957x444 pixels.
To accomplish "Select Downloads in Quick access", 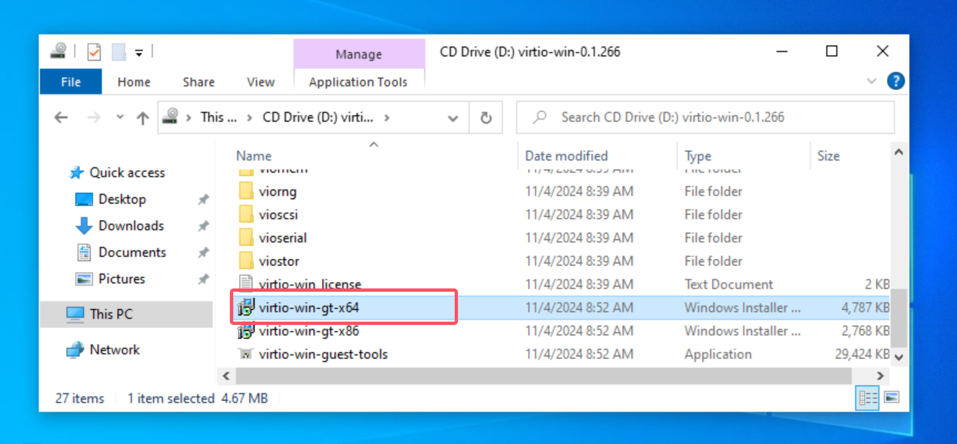I will pos(131,226).
